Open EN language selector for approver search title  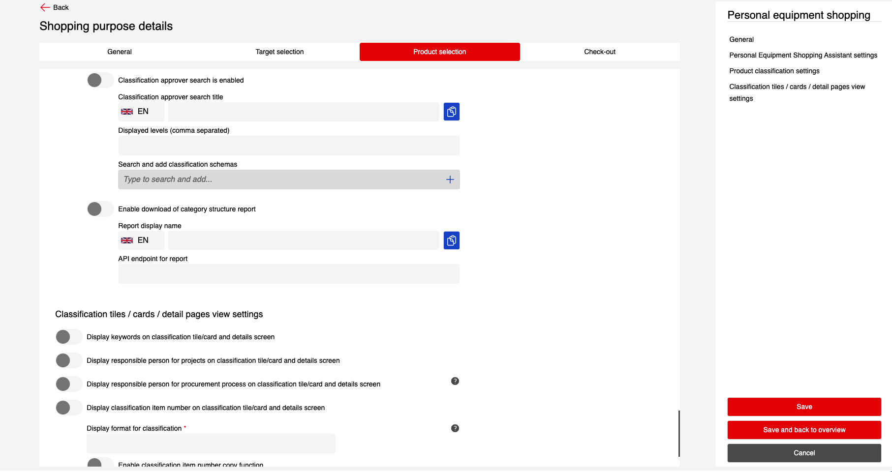click(x=141, y=112)
